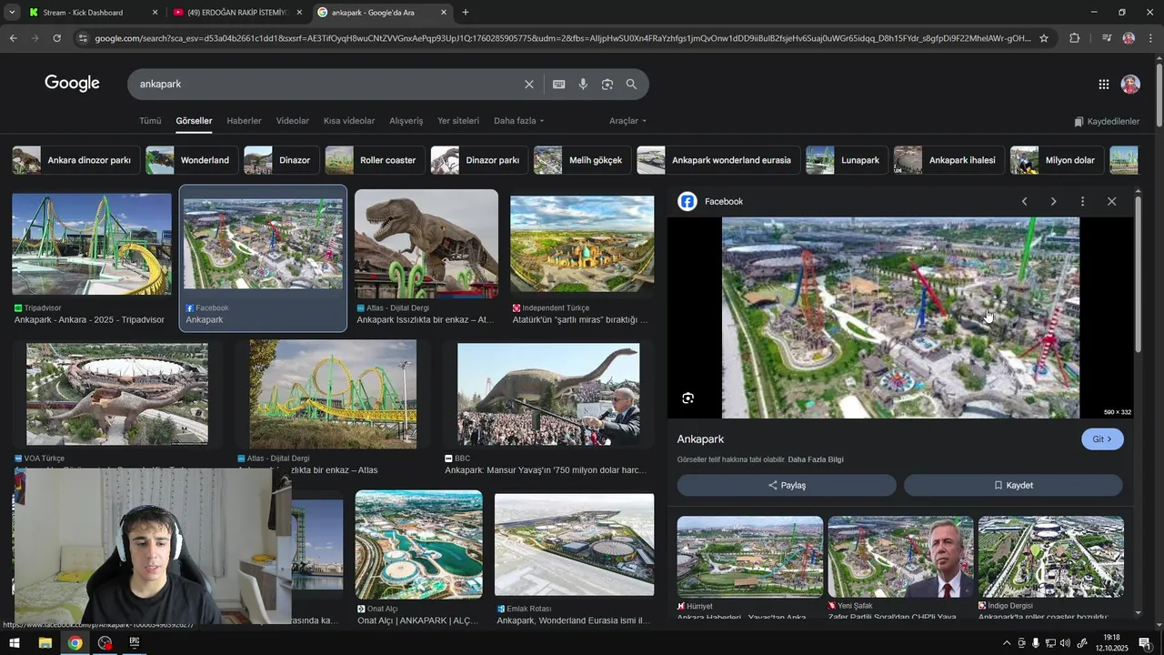Open the Independent Türkçe image result
Image resolution: width=1164 pixels, height=655 pixels.
(x=582, y=244)
